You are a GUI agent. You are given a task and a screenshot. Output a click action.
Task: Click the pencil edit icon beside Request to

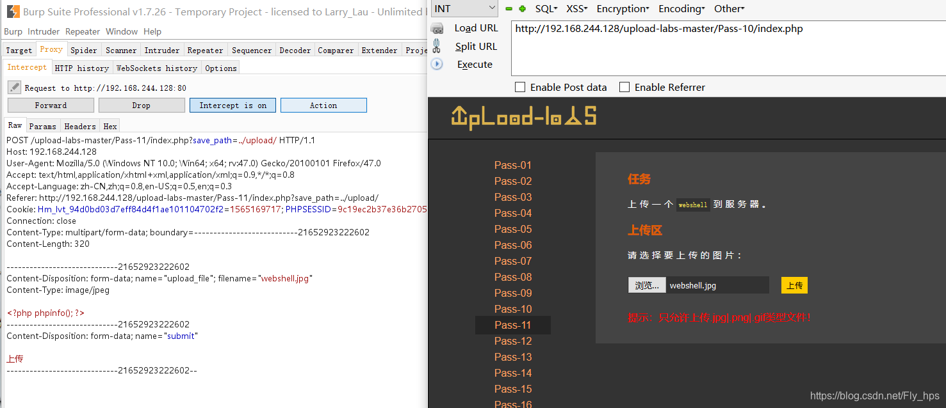coord(14,88)
